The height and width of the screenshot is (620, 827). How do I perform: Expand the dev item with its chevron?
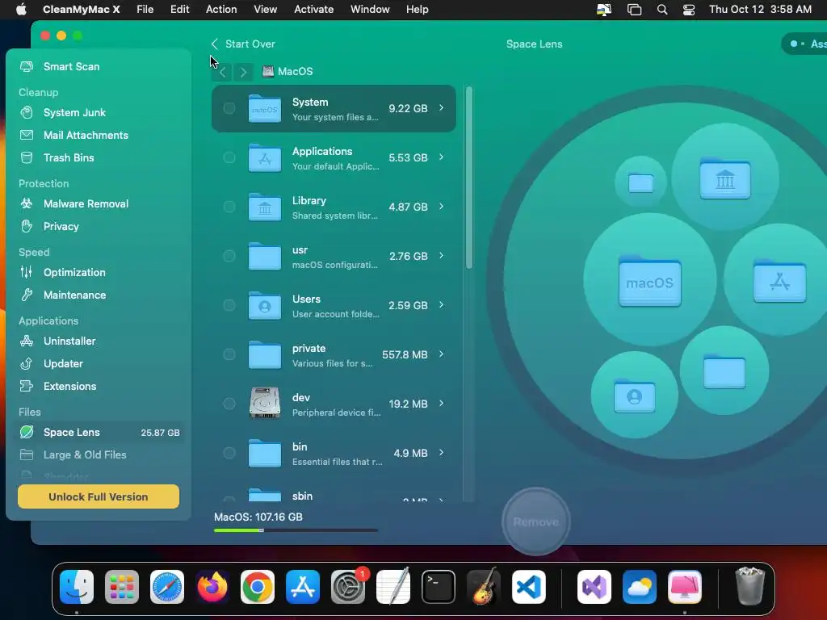click(442, 404)
